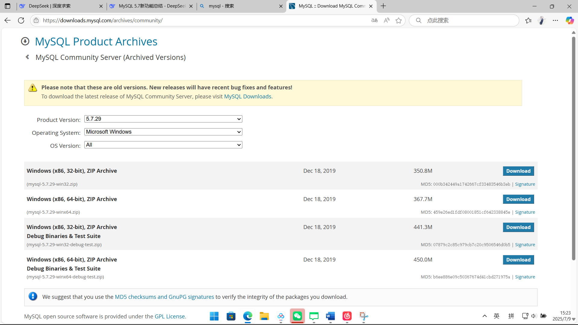Open WeChat from the taskbar
The width and height of the screenshot is (578, 325).
coord(297,316)
